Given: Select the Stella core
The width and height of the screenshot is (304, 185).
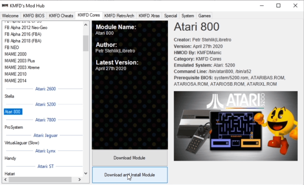Looking at the screenshot, I should coord(9,96).
